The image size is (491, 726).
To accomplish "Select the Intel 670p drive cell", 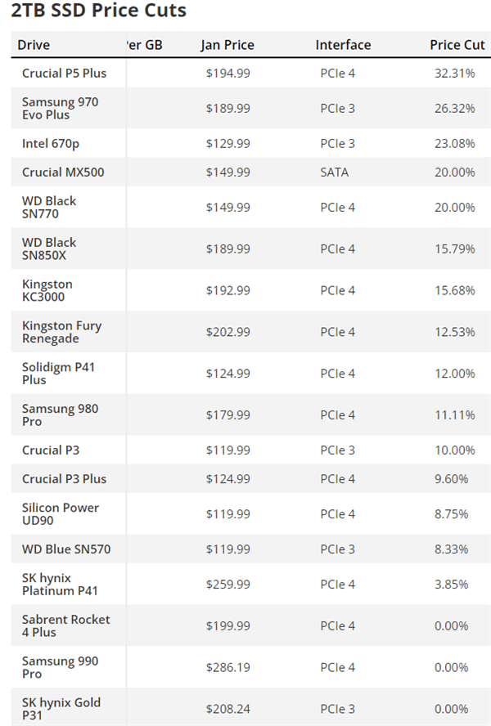I will click(x=50, y=144).
